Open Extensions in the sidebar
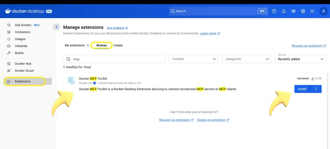The image size is (330, 149). coord(28,81)
